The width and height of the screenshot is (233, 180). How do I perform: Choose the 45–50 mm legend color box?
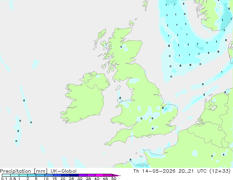click(x=108, y=175)
